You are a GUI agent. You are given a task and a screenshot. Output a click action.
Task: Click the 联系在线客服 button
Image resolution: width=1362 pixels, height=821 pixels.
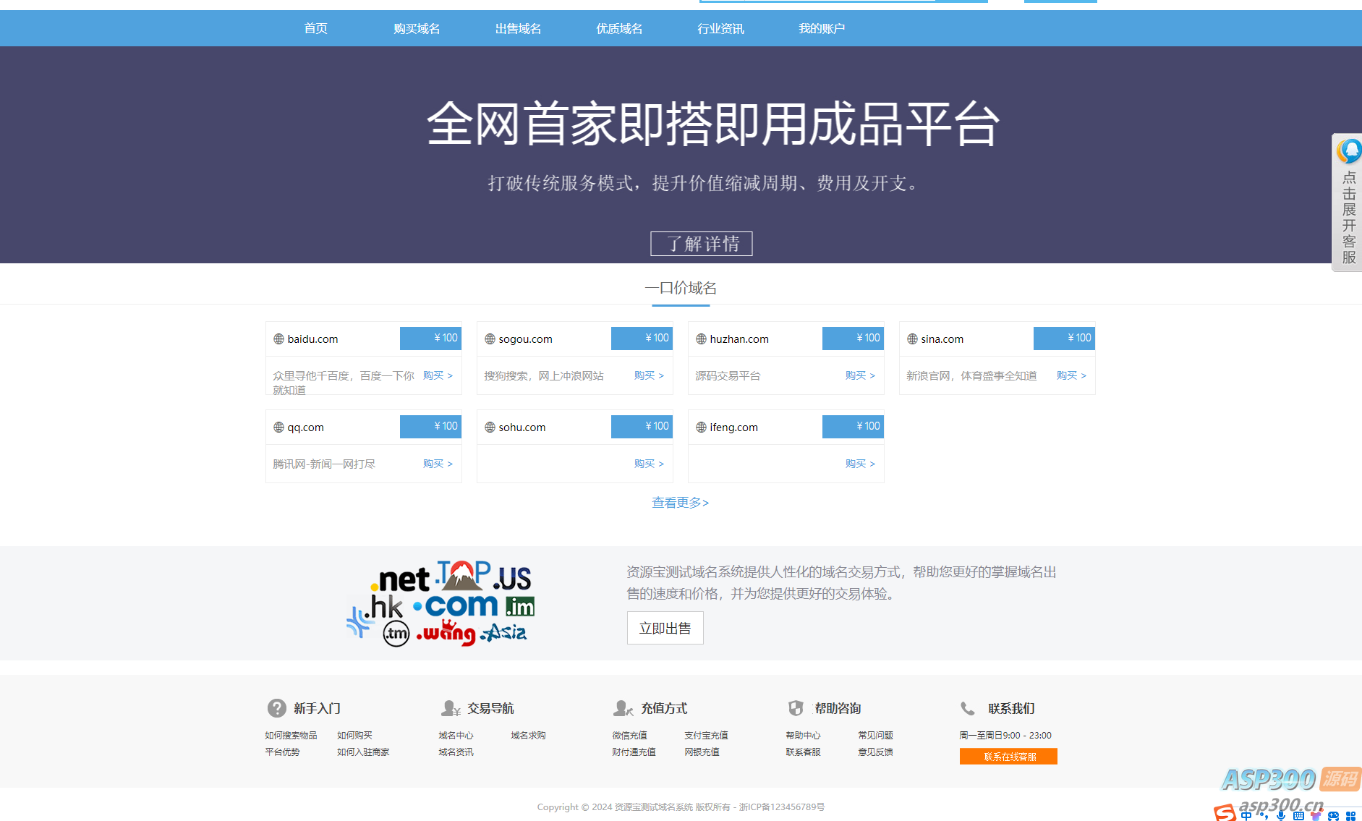[x=1008, y=756]
